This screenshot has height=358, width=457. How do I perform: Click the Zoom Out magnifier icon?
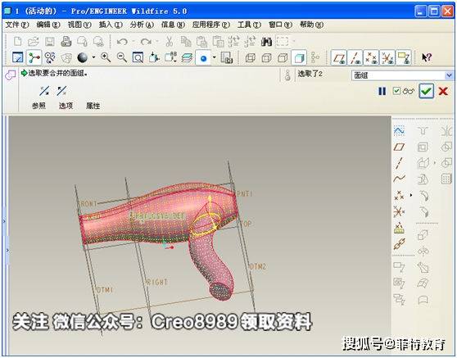(x=121, y=57)
